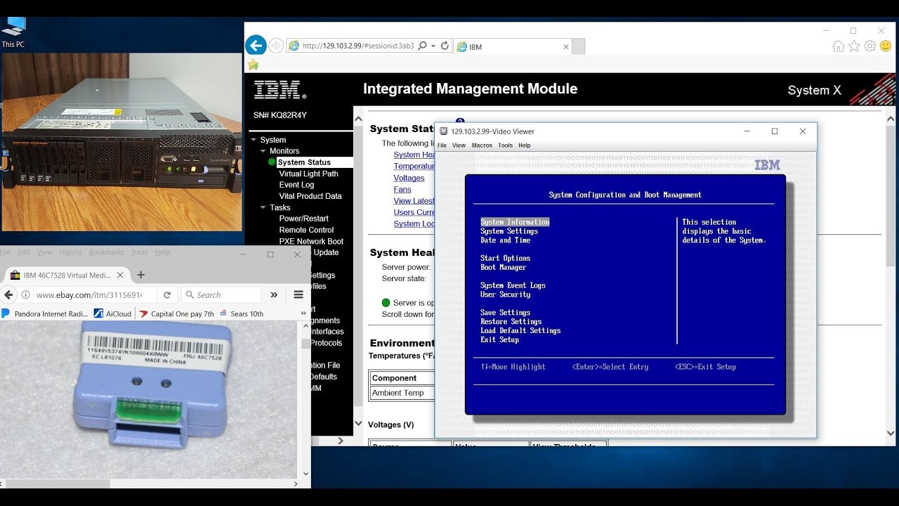Image resolution: width=899 pixels, height=506 pixels.
Task: Select Start Options setup entry
Action: 505,259
